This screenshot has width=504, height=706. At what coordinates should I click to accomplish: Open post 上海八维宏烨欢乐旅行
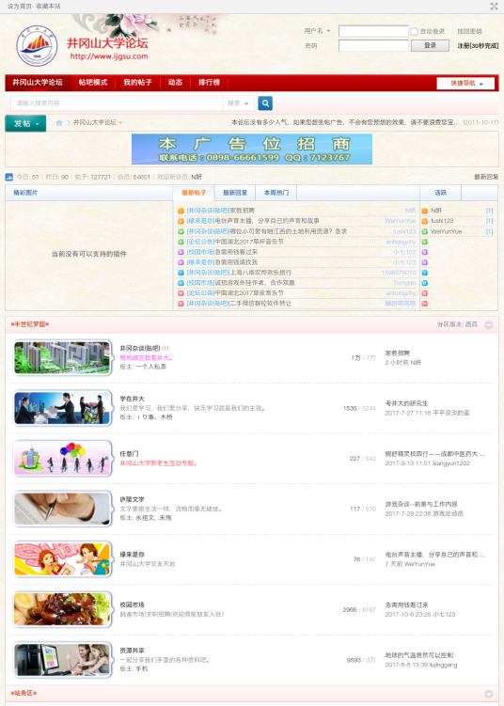(260, 273)
